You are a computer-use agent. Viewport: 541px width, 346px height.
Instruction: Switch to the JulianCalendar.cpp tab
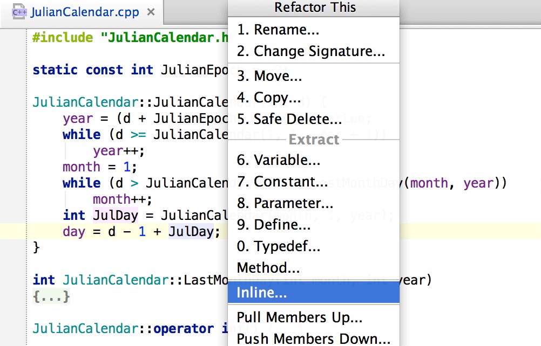tap(84, 12)
